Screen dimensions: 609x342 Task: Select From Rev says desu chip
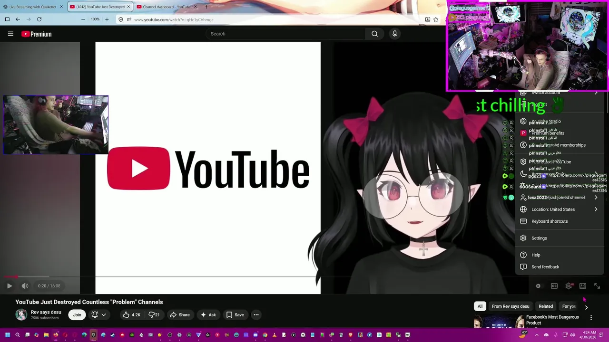[511, 306]
